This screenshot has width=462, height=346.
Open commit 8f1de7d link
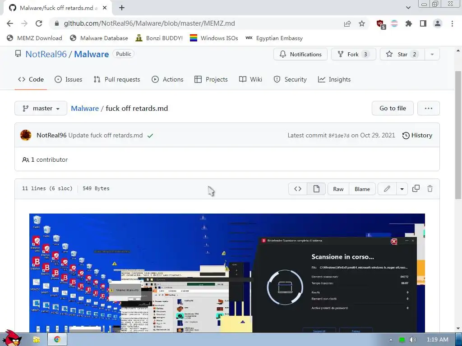tap(338, 136)
